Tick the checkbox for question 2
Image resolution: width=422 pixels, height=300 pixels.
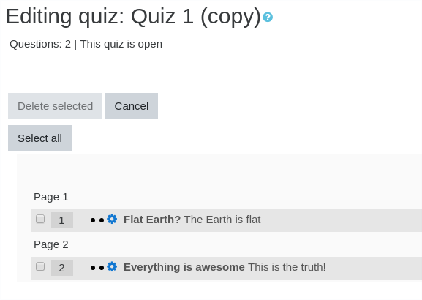(40, 266)
